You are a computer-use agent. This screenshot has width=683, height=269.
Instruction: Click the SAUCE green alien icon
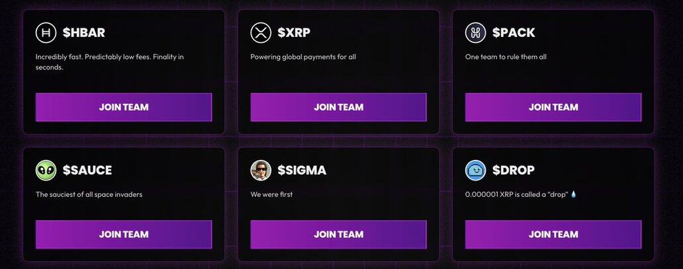tap(46, 171)
